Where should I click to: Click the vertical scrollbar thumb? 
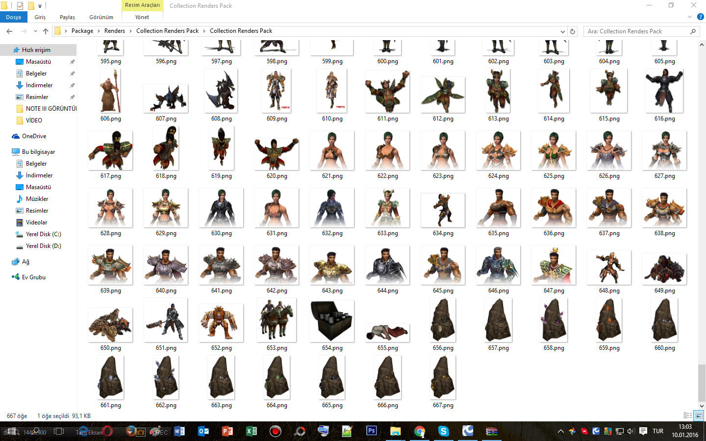point(702,382)
